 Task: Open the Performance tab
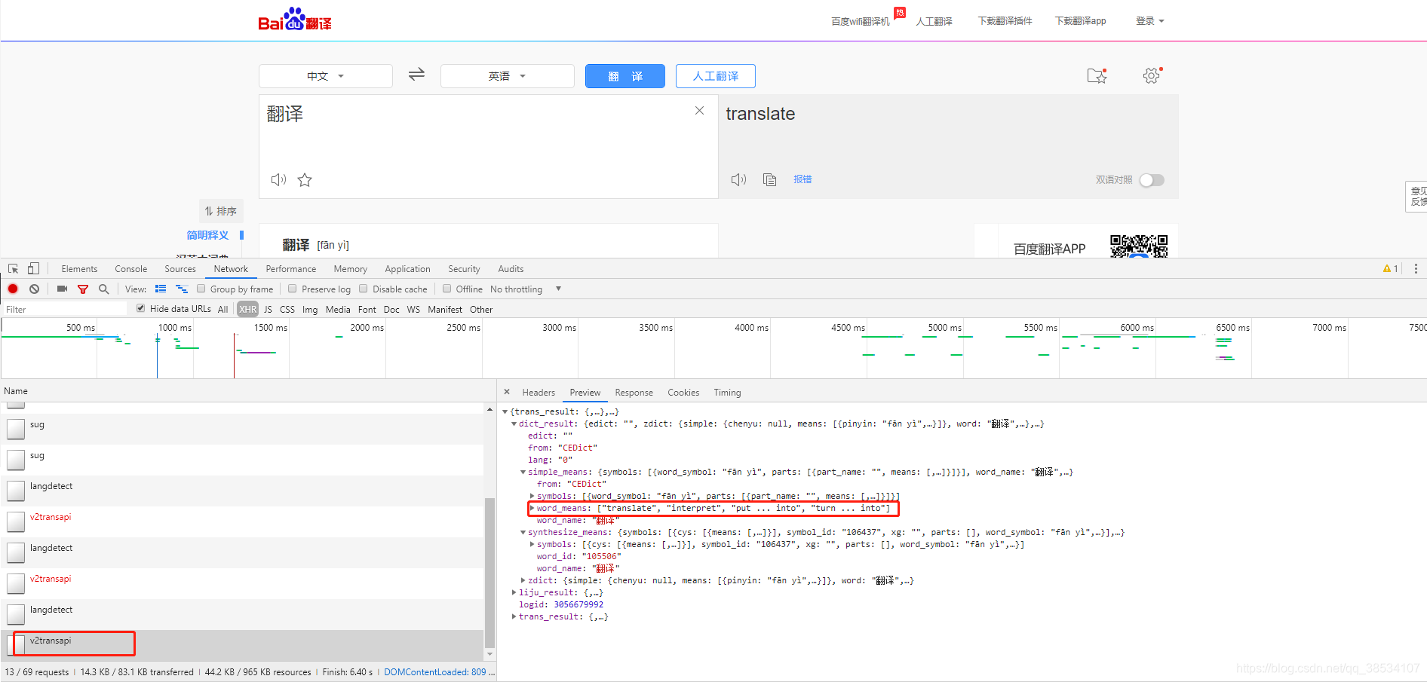291,269
